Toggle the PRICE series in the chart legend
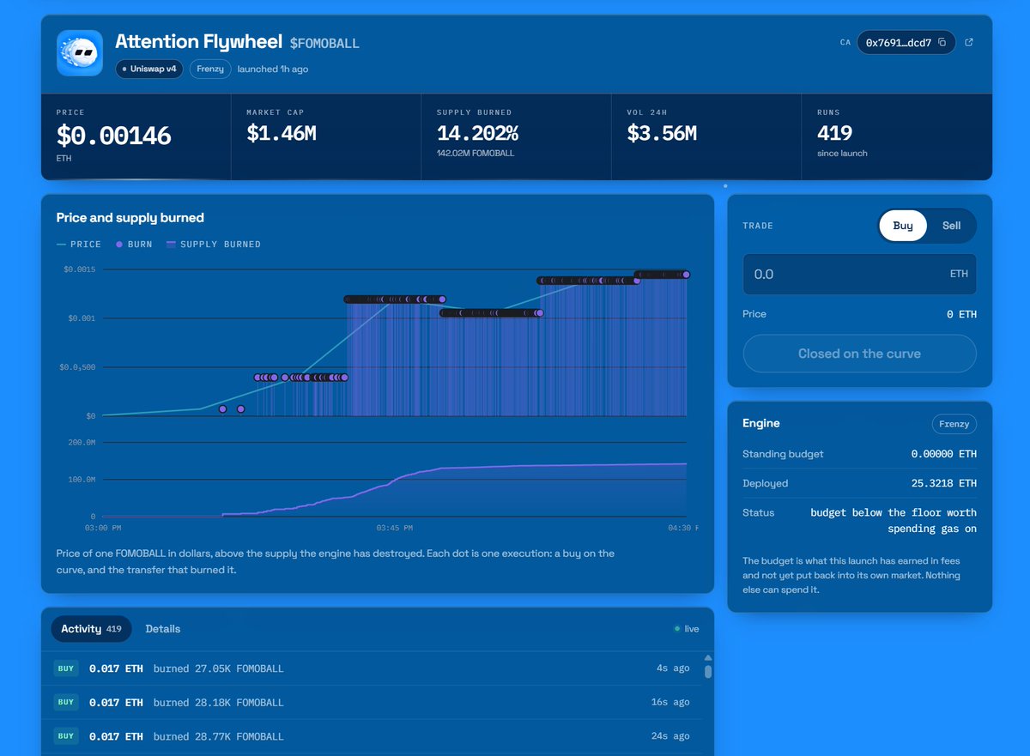 pyautogui.click(x=79, y=245)
